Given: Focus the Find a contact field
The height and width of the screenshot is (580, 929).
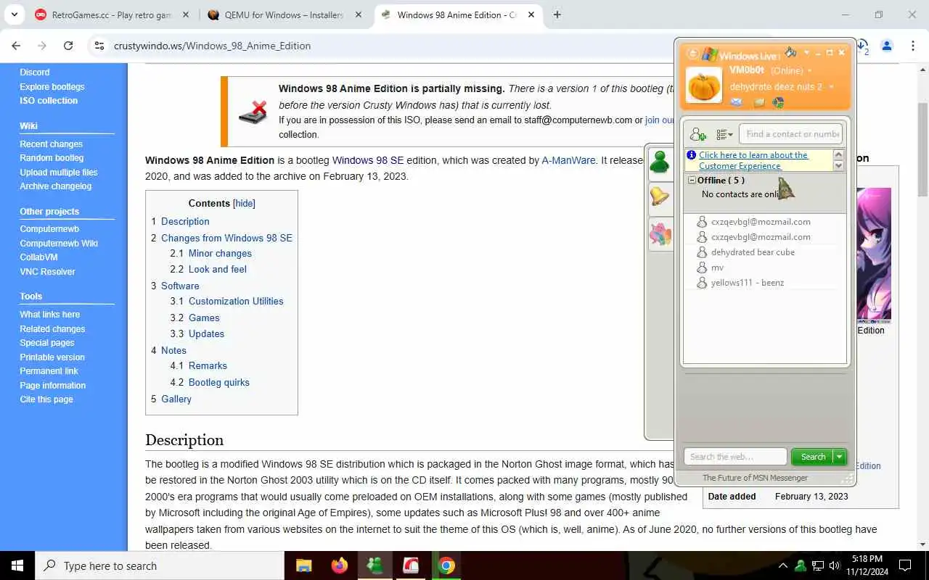Looking at the screenshot, I should (x=792, y=134).
